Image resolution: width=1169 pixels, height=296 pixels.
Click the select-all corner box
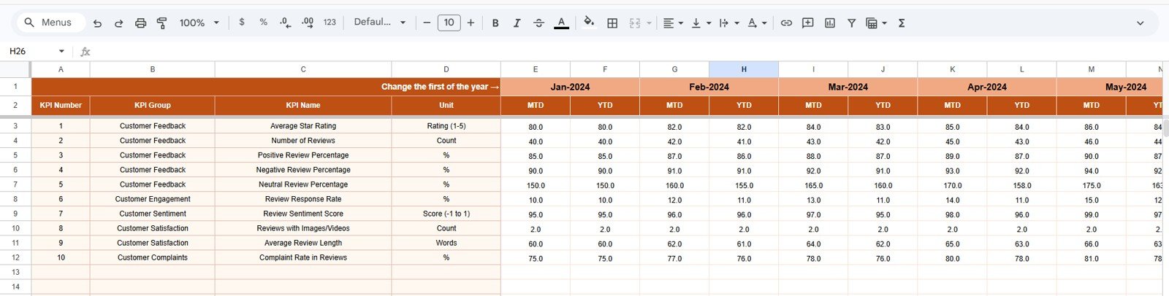pos(15,69)
